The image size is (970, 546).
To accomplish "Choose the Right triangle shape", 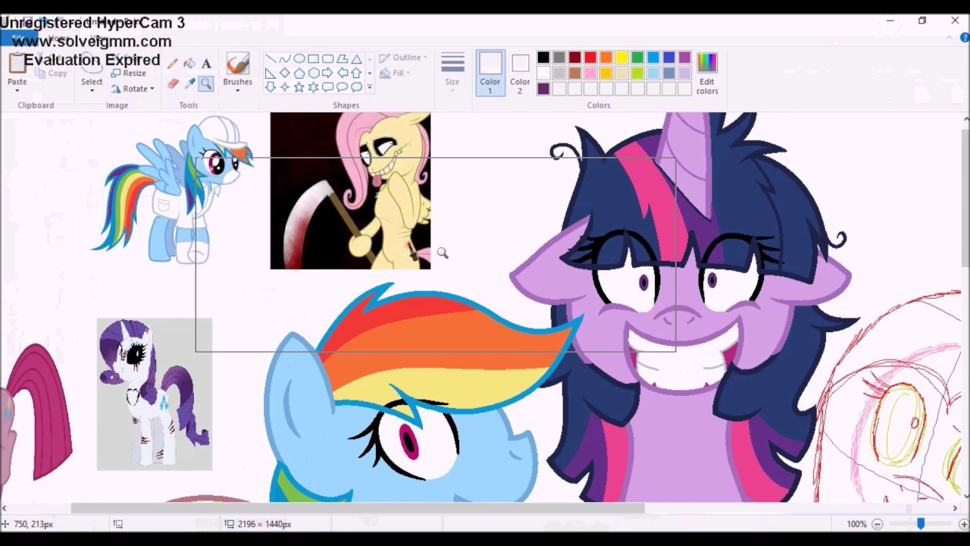I will coord(270,73).
